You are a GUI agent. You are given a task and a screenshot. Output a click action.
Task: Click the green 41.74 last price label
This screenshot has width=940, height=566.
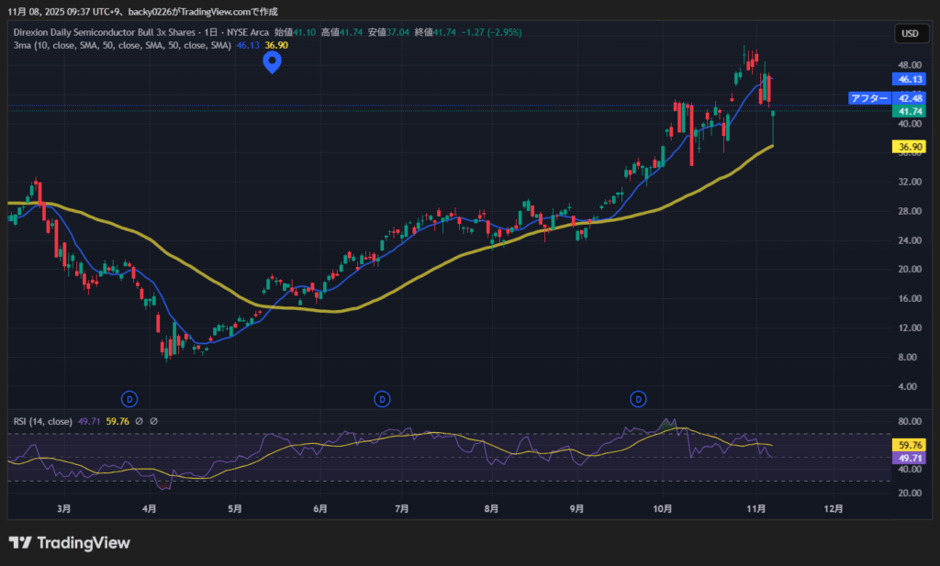(910, 111)
